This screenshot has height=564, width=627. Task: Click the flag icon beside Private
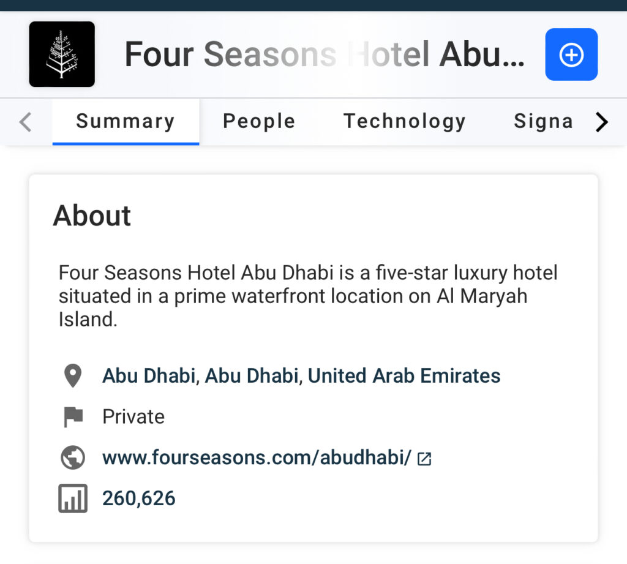click(73, 417)
